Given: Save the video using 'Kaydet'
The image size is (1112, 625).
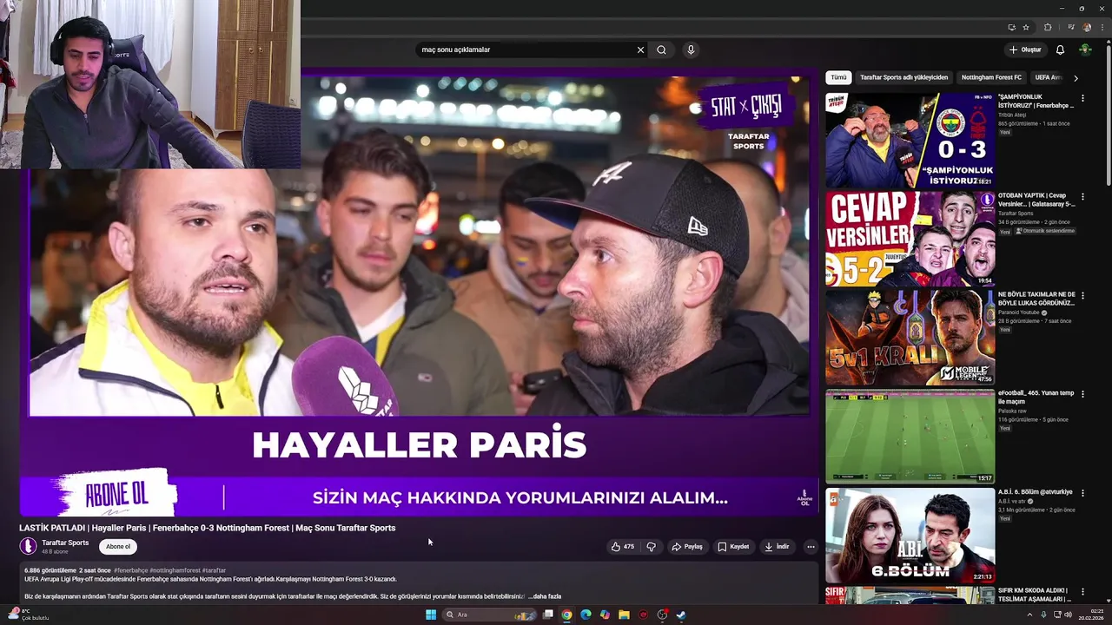Looking at the screenshot, I should (733, 547).
